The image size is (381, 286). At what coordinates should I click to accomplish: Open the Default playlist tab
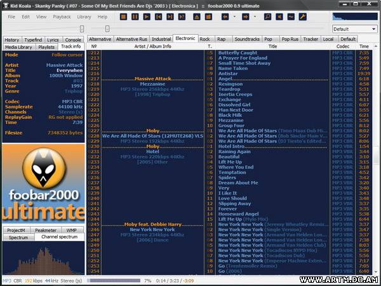[348, 39]
